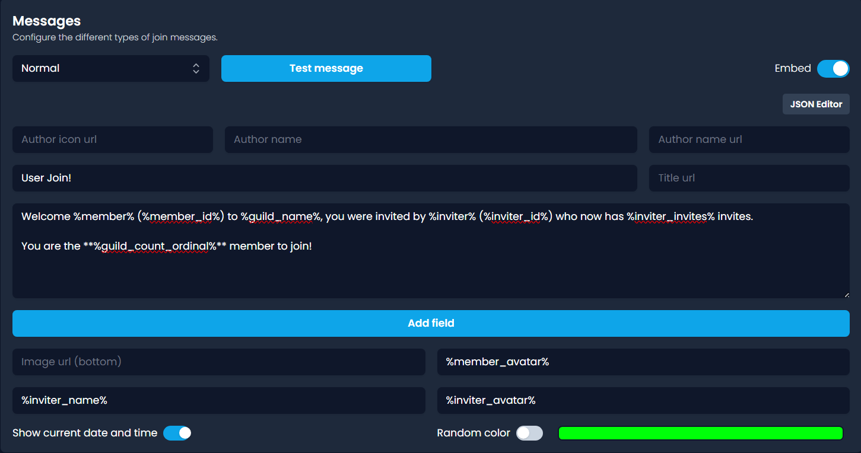Focus the Author name input
This screenshot has width=861, height=453.
click(x=431, y=139)
